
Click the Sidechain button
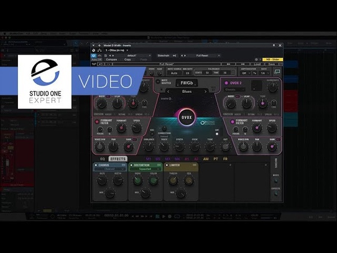click(163, 56)
